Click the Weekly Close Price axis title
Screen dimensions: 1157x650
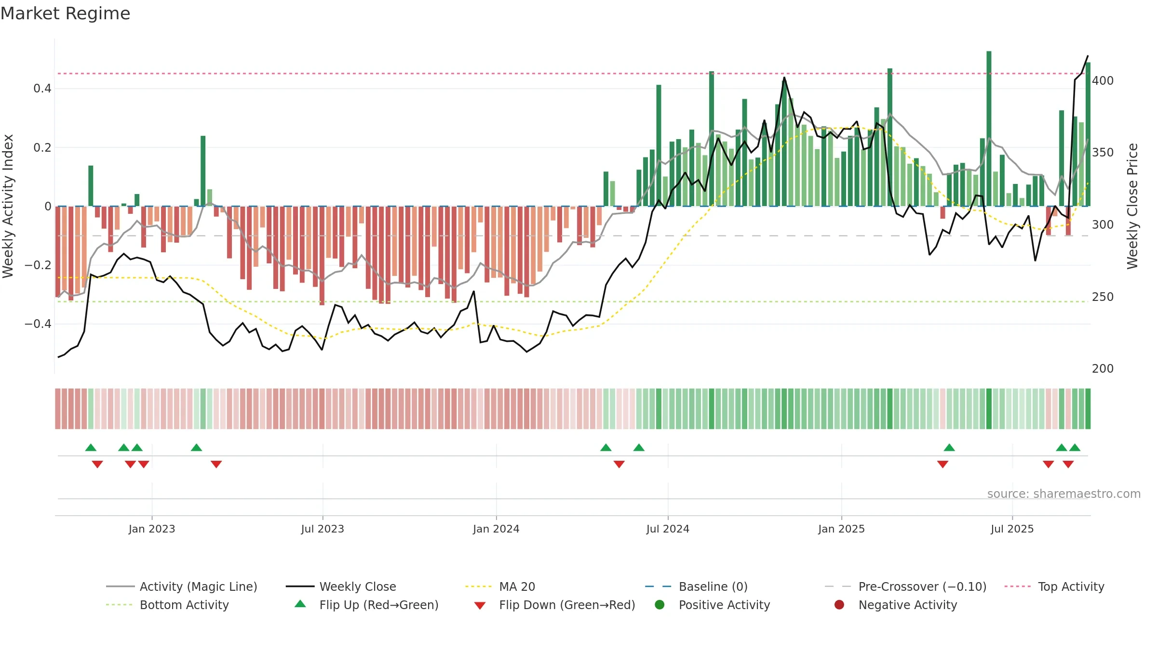coord(1132,206)
